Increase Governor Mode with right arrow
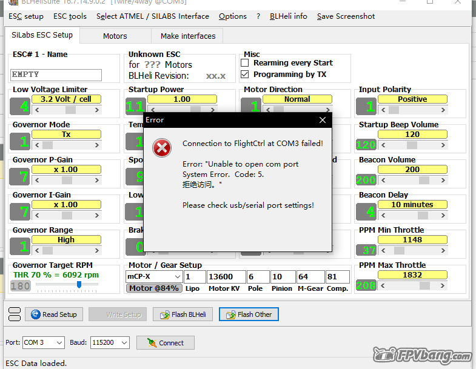The width and height of the screenshot is (476, 369). [97, 145]
